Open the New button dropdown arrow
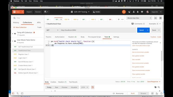The height and width of the screenshot is (97, 173). tap(22, 12)
